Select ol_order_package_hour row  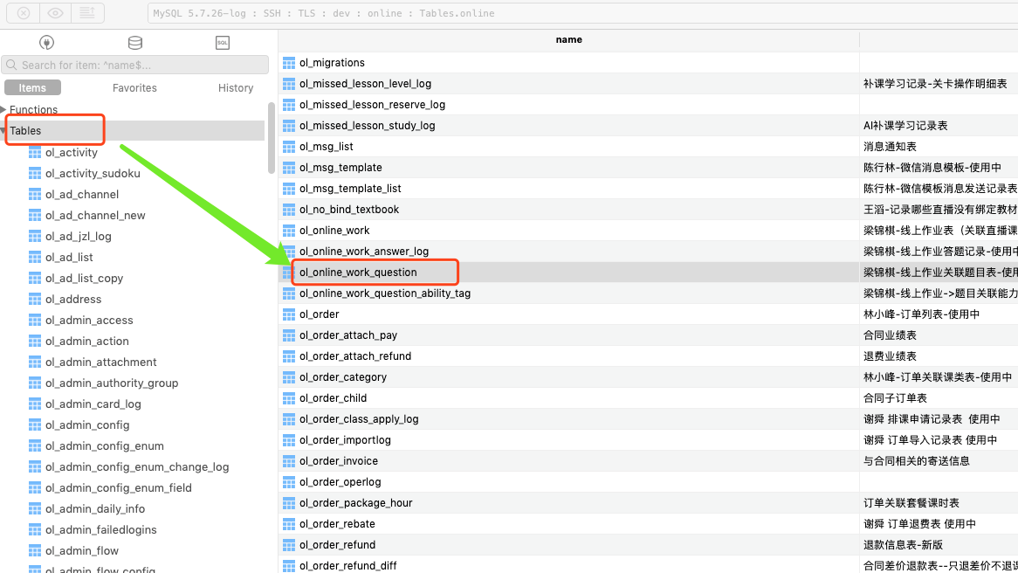(649, 503)
